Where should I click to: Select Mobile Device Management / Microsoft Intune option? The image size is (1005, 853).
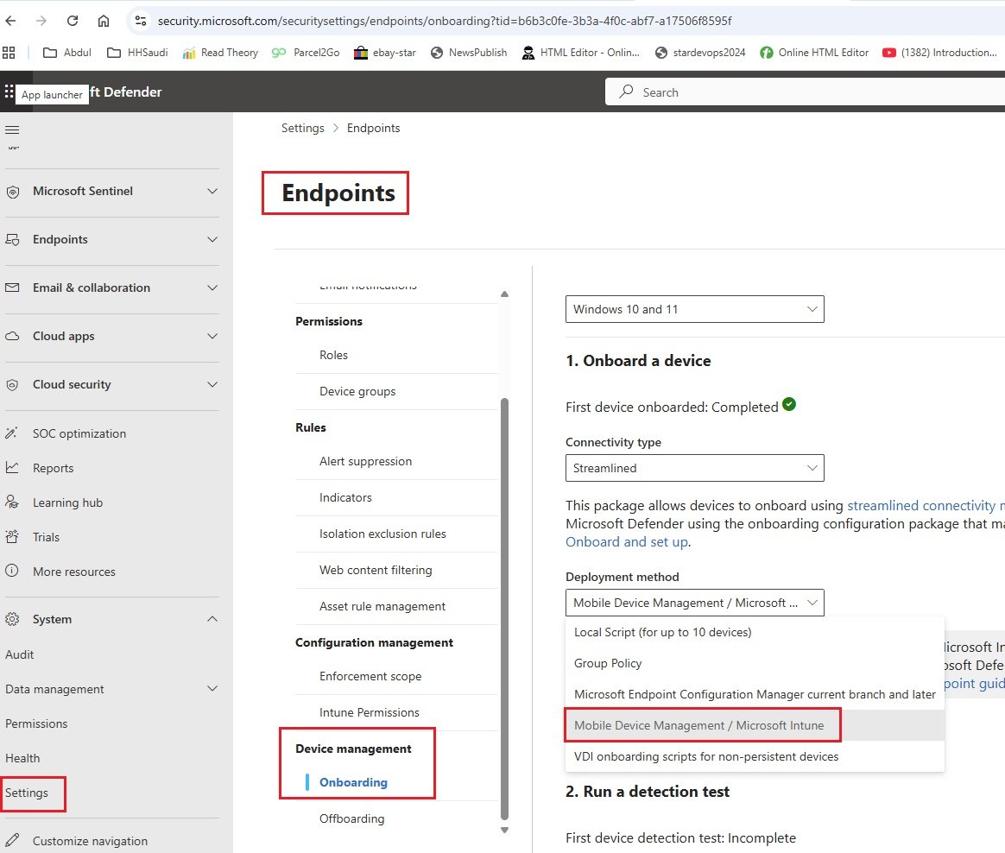click(x=755, y=725)
